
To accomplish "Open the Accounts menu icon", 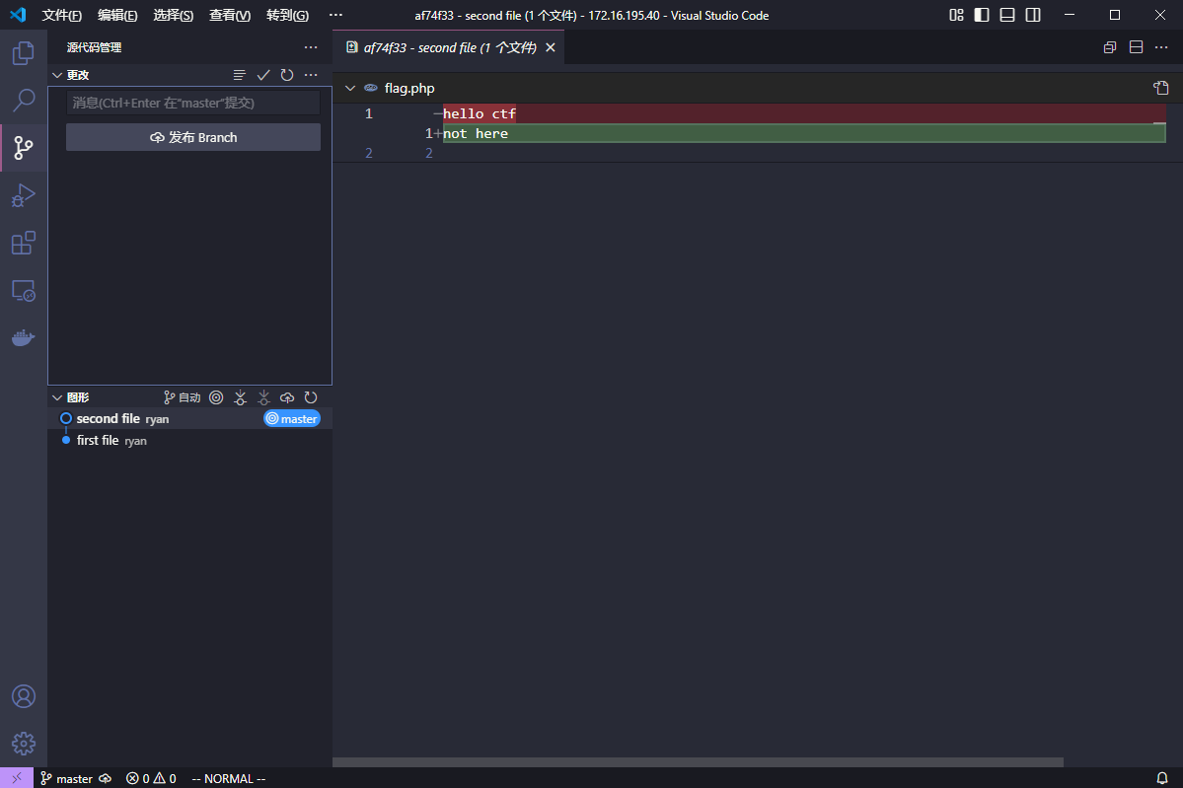I will (x=24, y=696).
